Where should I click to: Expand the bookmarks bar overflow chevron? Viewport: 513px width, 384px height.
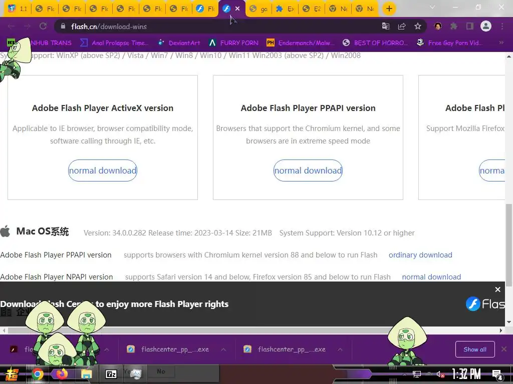(501, 42)
